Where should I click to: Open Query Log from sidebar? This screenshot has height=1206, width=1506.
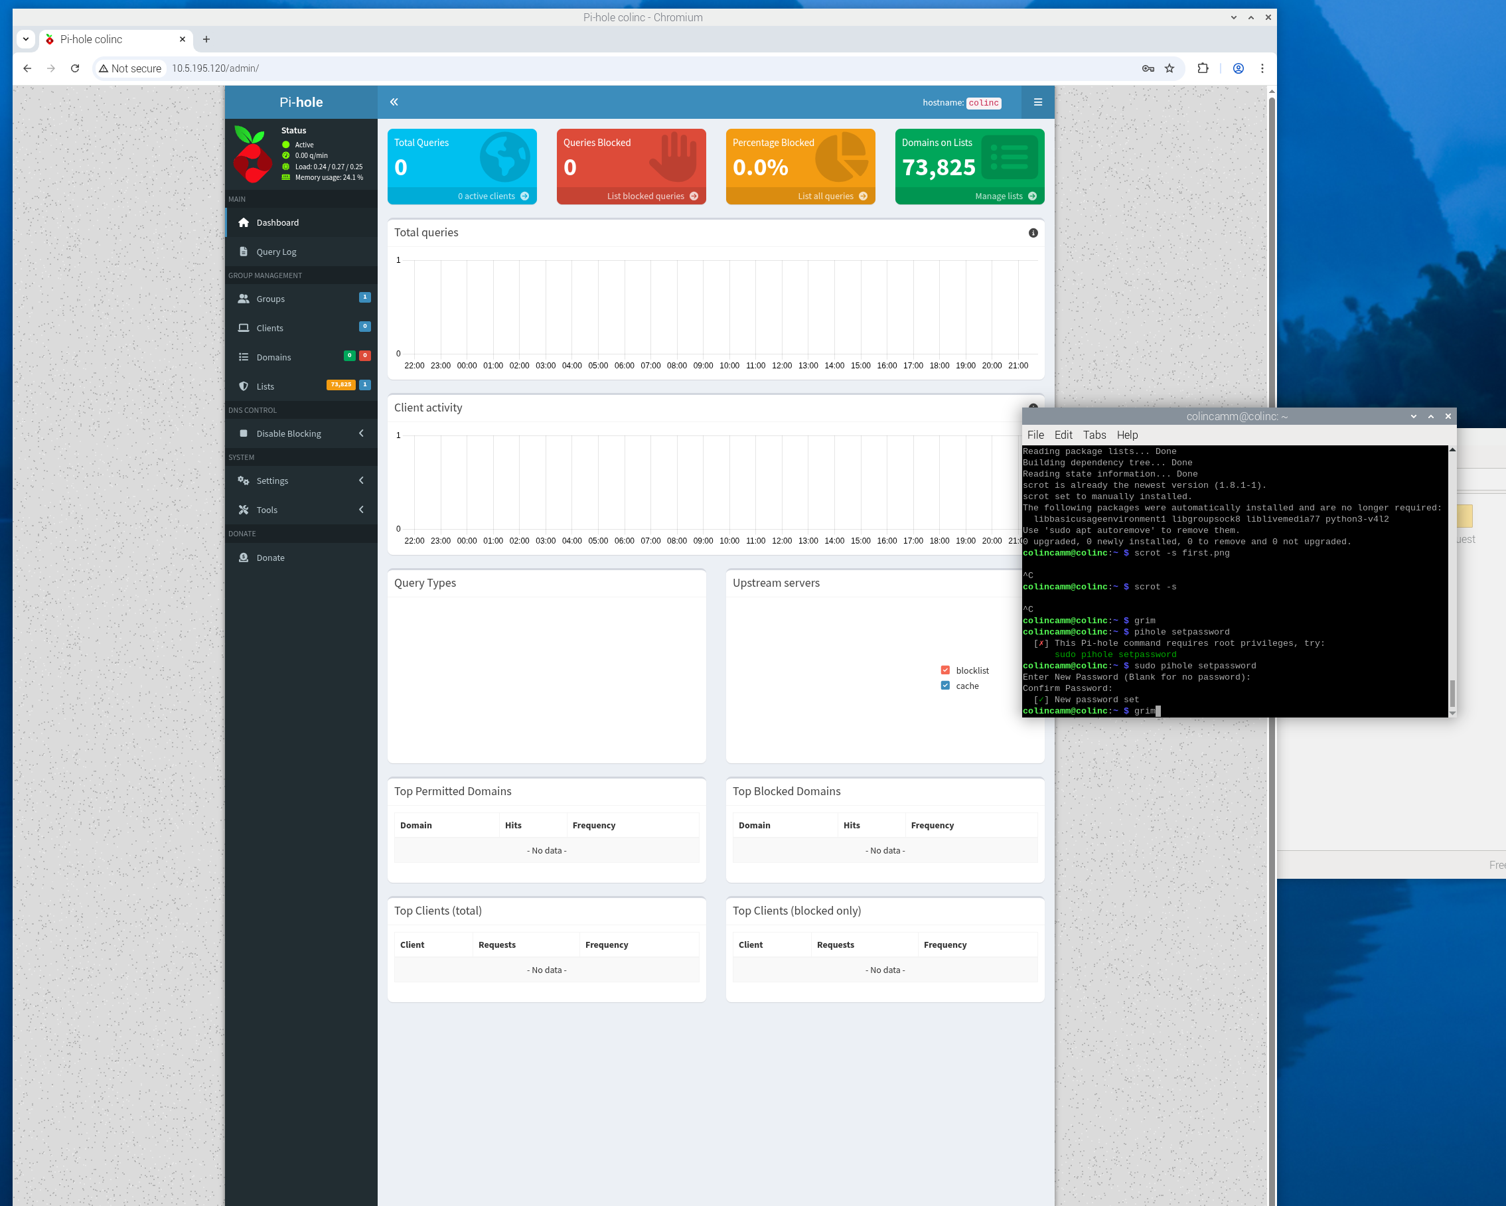(276, 252)
